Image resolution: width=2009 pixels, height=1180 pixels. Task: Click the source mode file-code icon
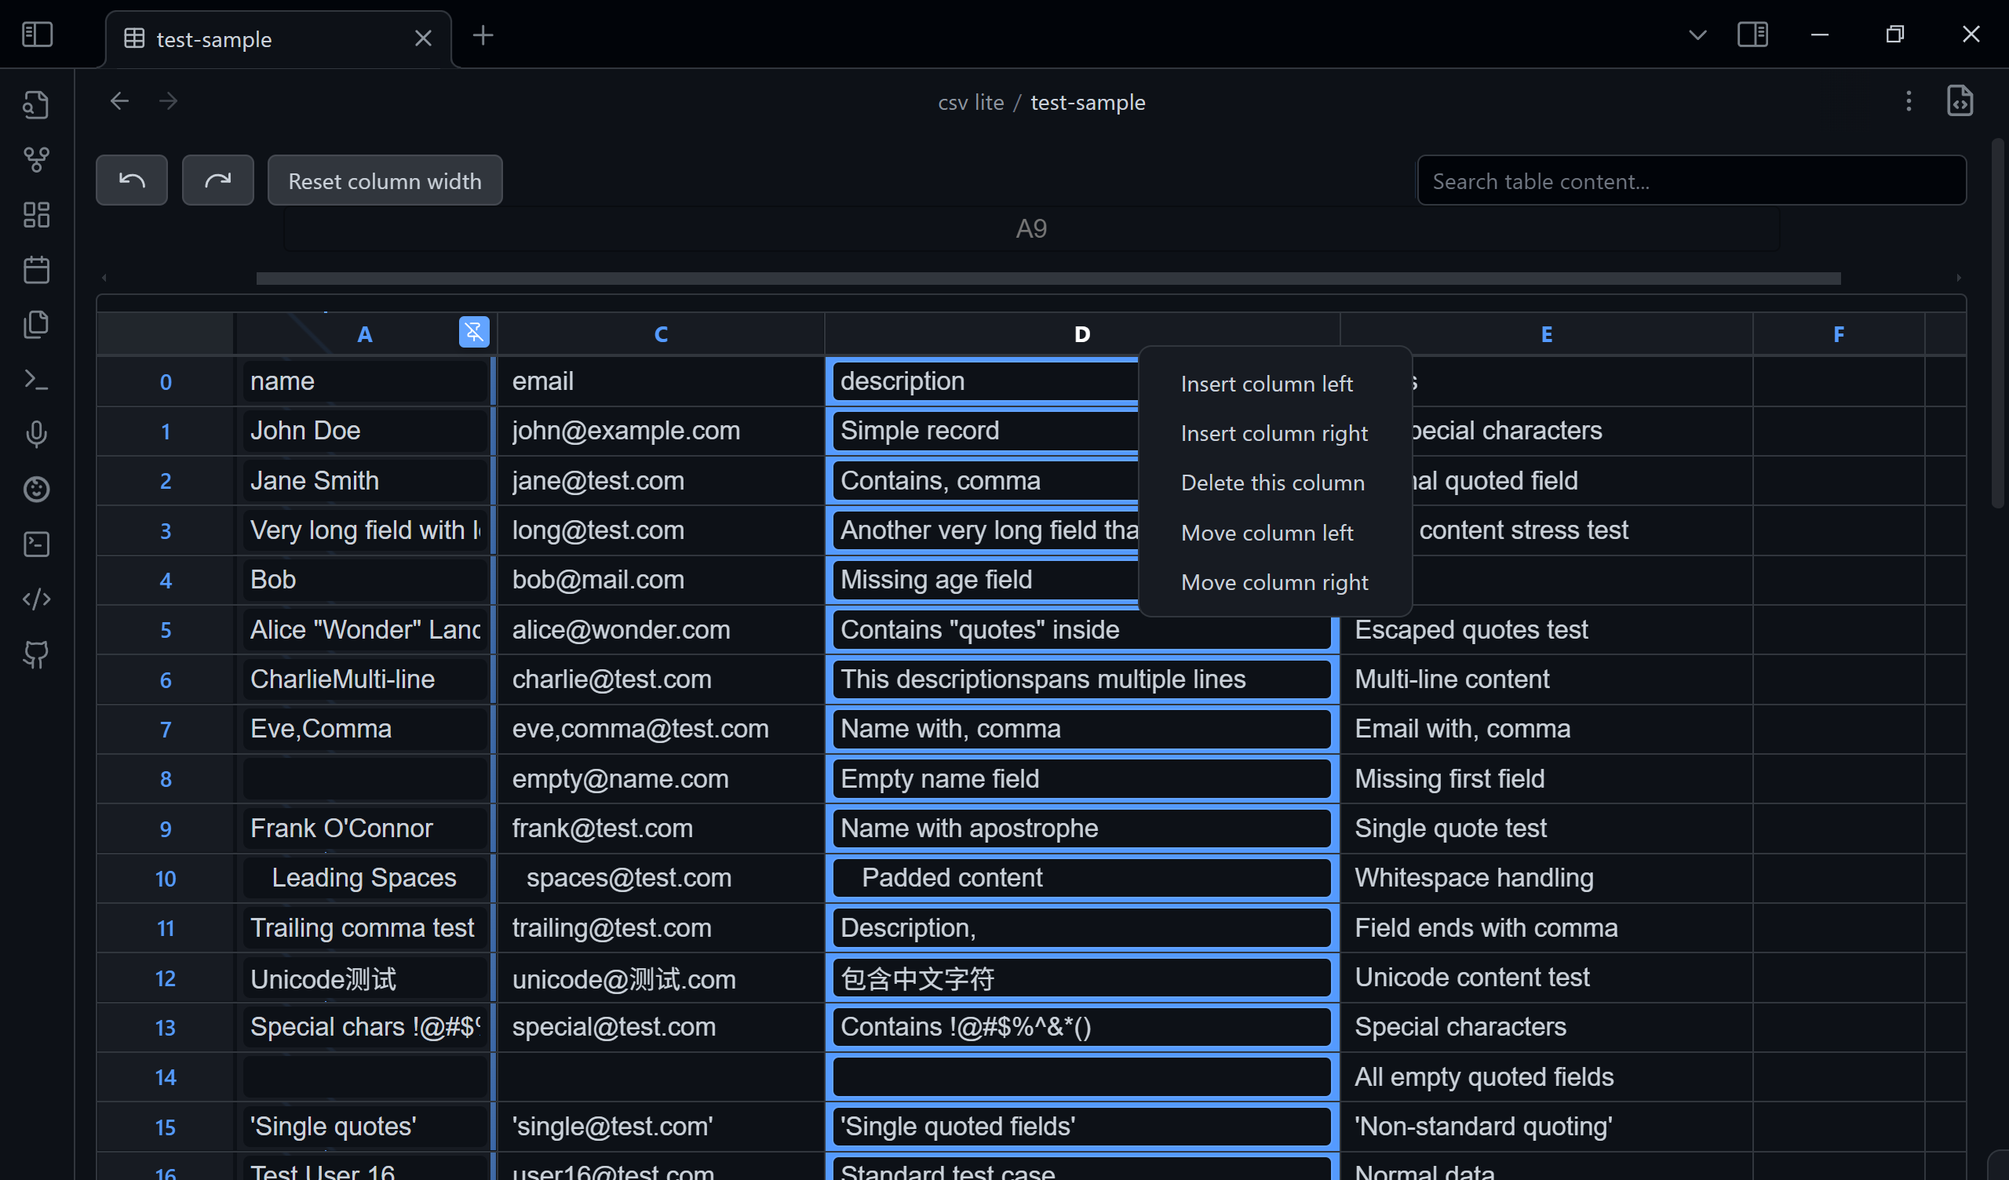pos(1959,101)
